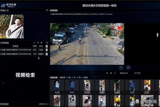Stop the pending video detection queue
The image size is (160, 107).
[41, 43]
